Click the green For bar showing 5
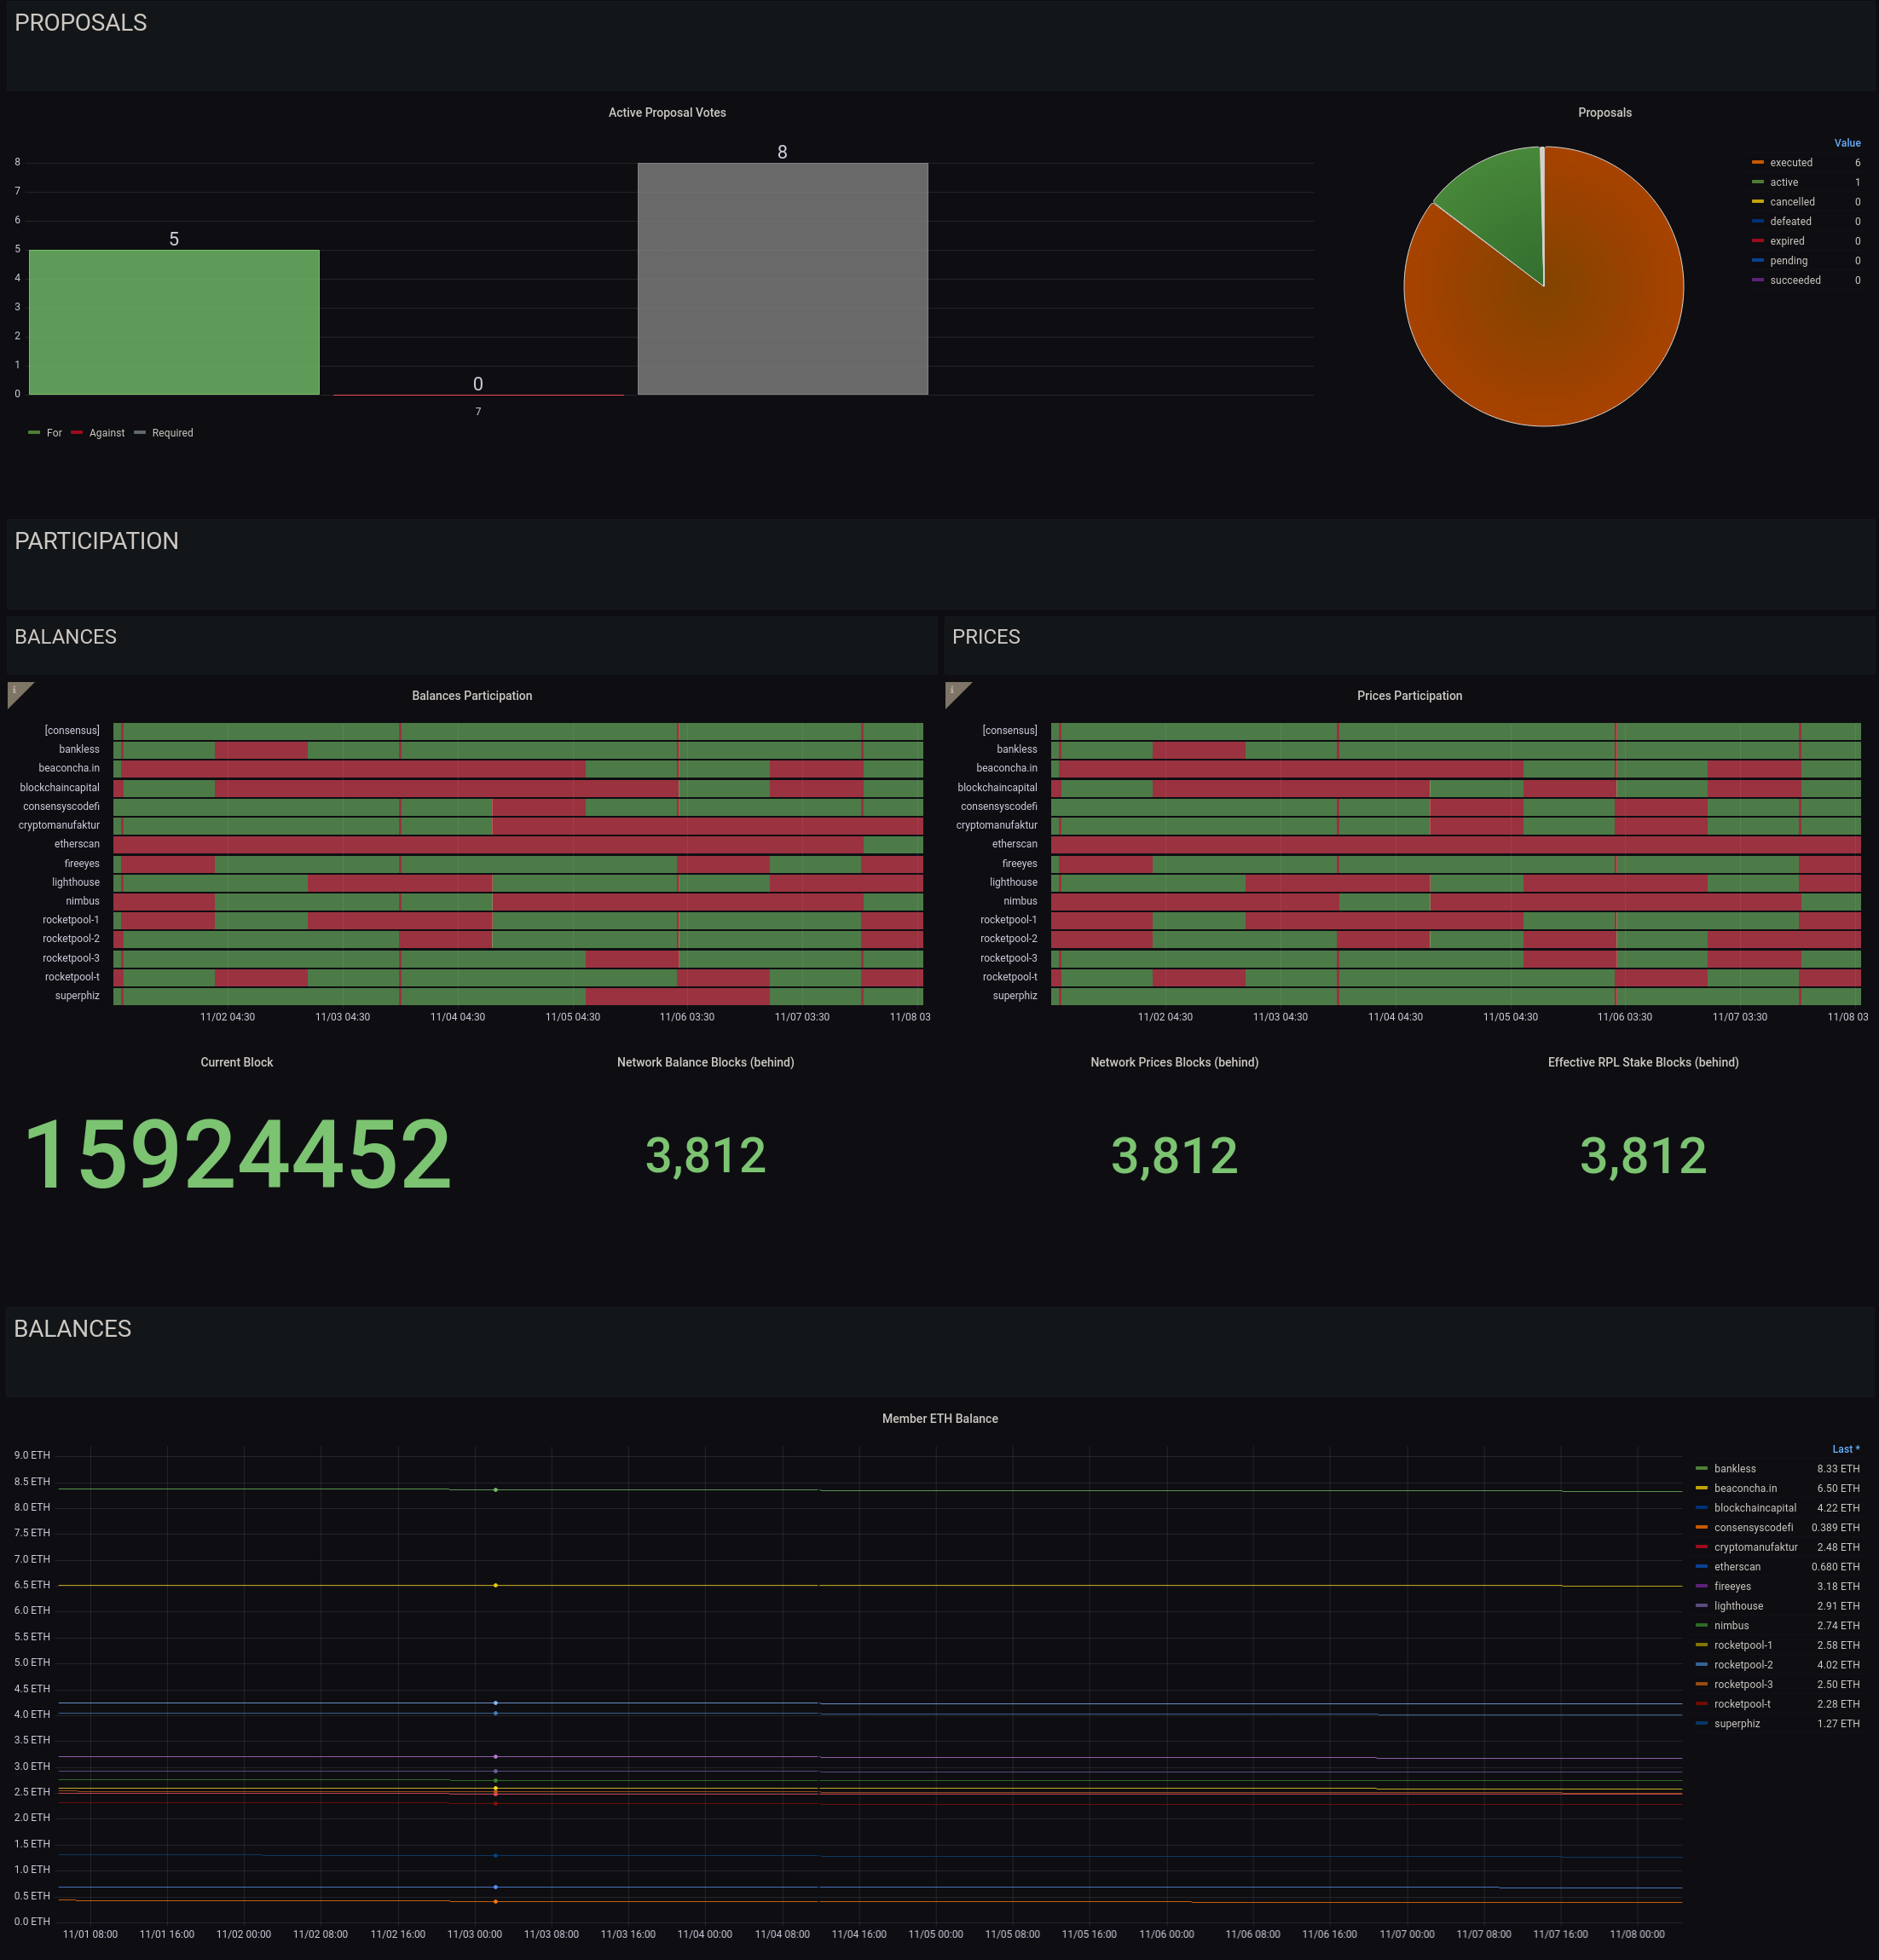 [174, 322]
